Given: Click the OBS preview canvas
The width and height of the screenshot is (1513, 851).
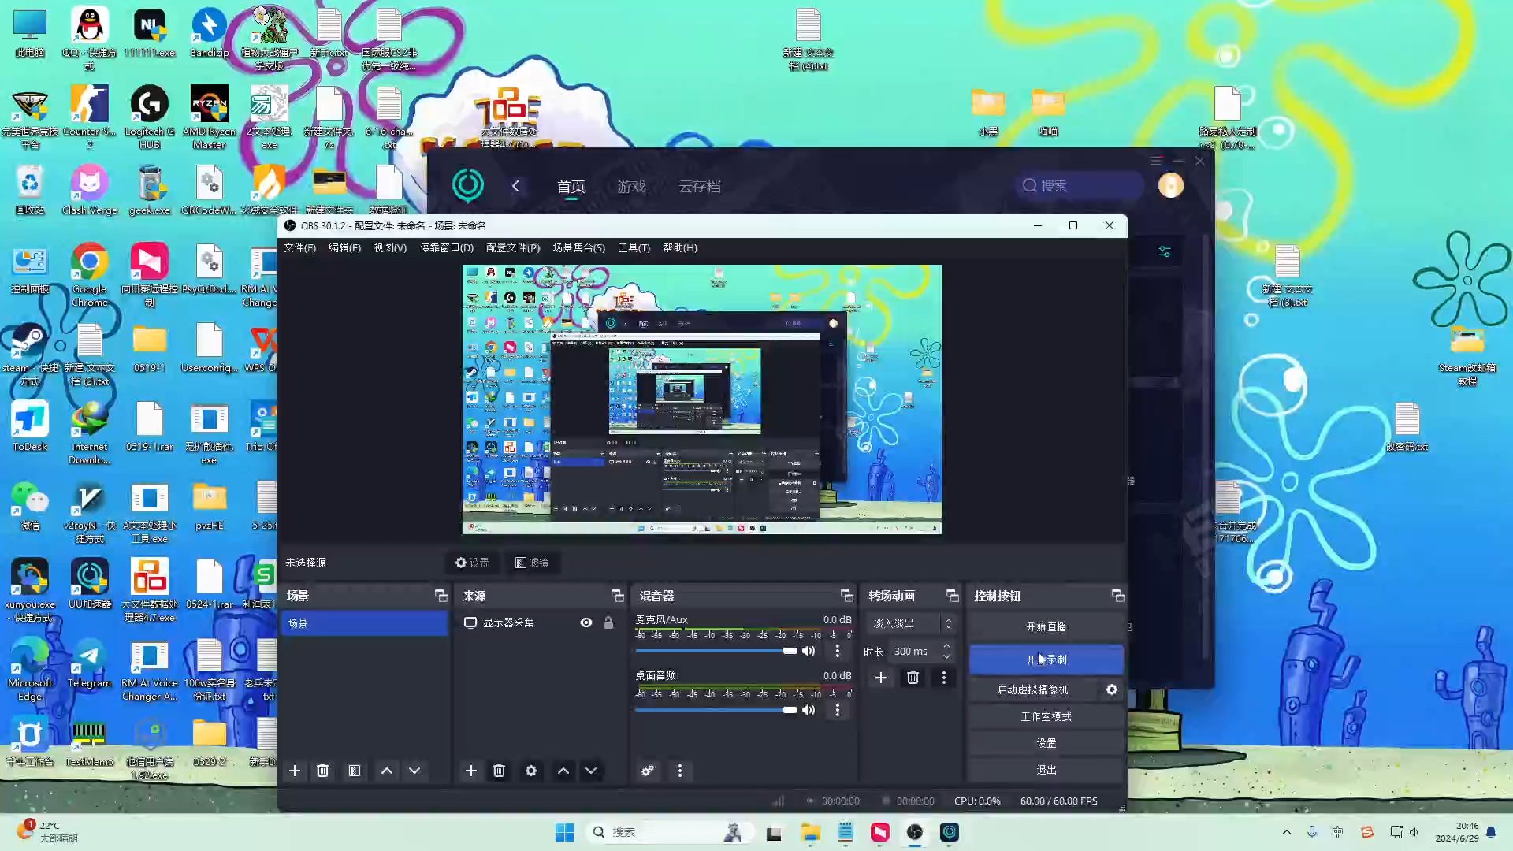Looking at the screenshot, I should 701,399.
